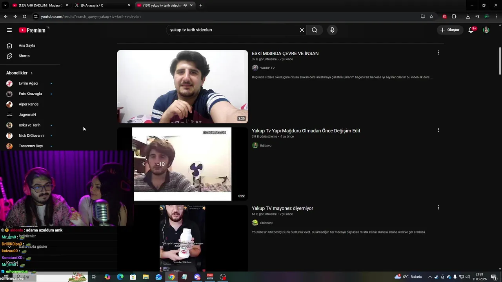Open the media control icon in Chrome toolbar
502x282 pixels.
point(477,16)
